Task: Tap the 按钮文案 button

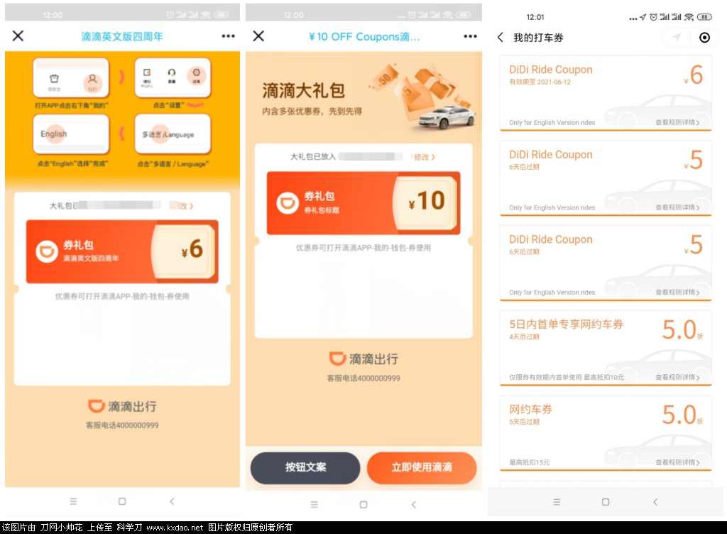Action: 305,468
